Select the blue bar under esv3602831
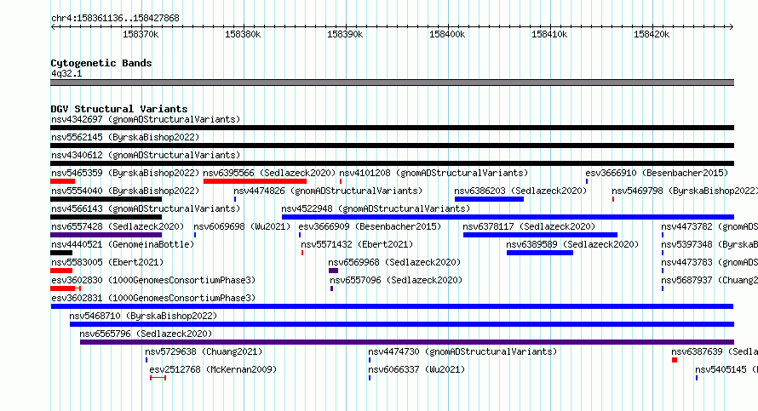The image size is (758, 411). click(392, 306)
